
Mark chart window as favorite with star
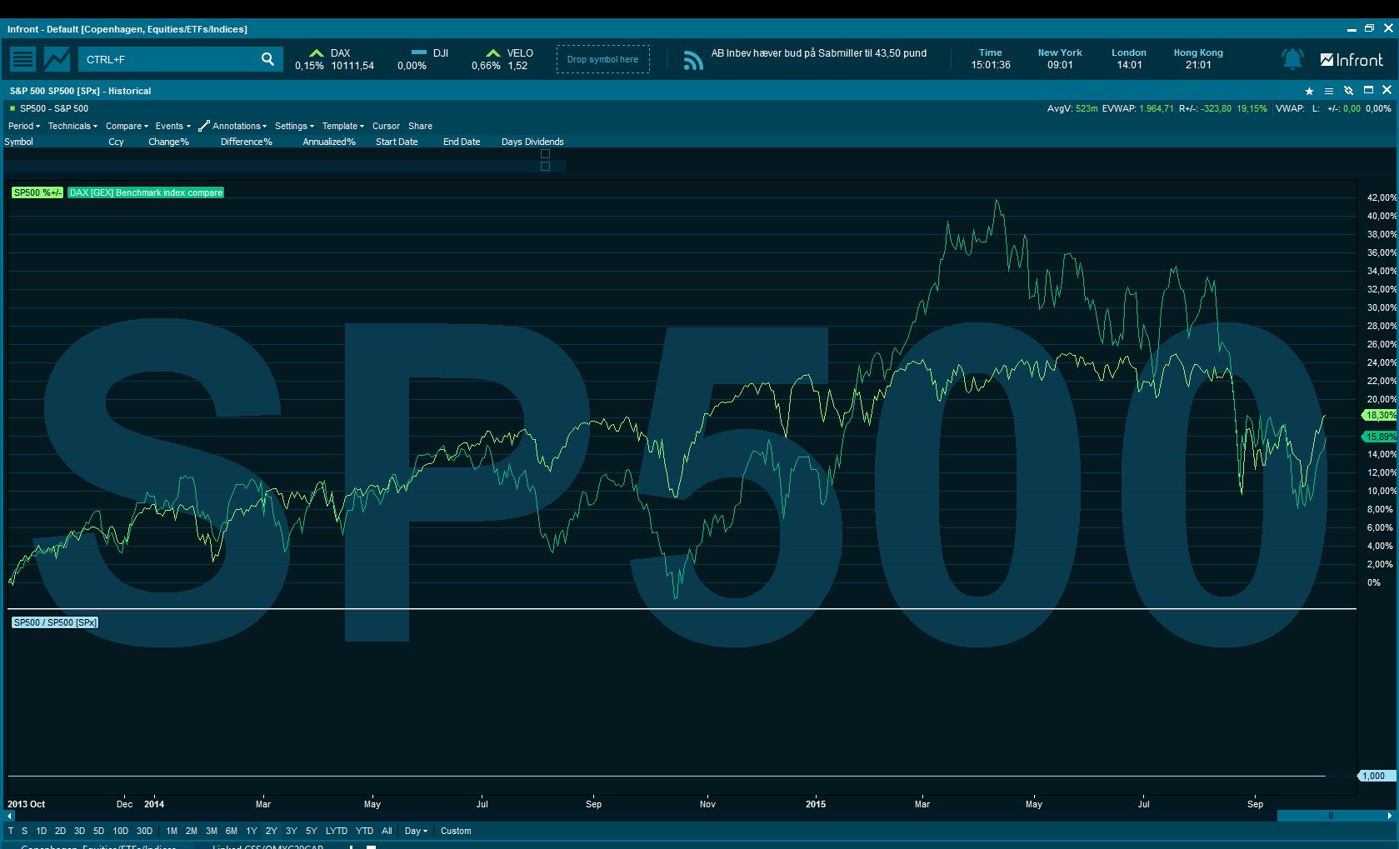click(1309, 91)
